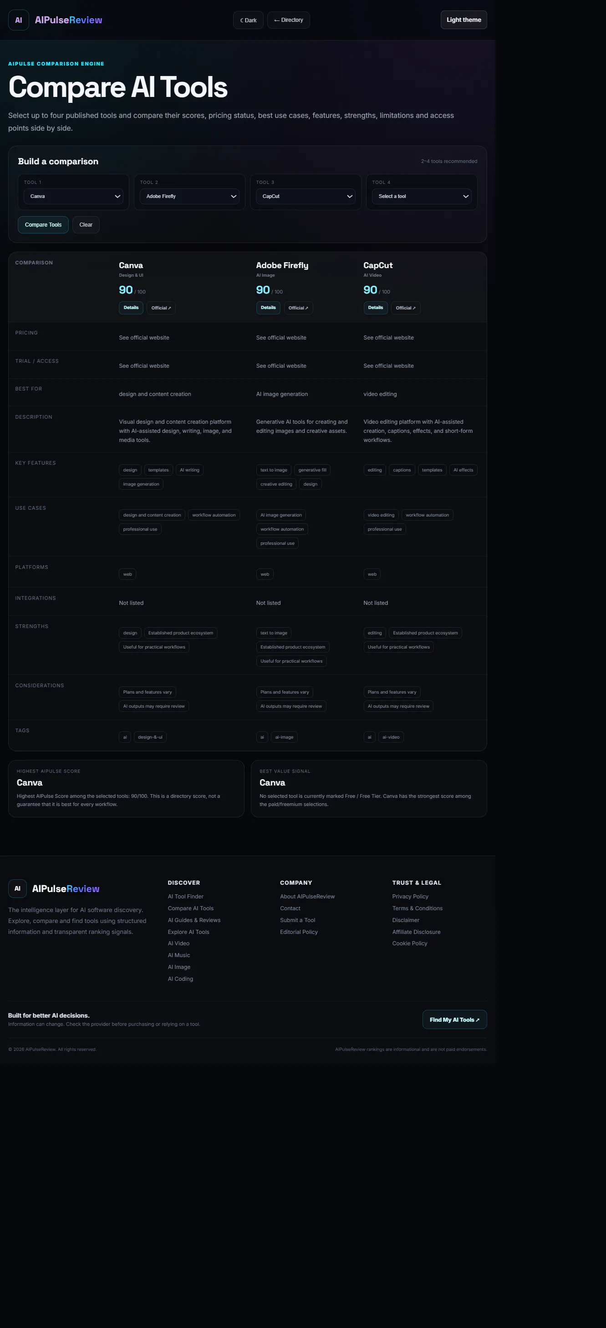Open CapCut Details

[376, 308]
